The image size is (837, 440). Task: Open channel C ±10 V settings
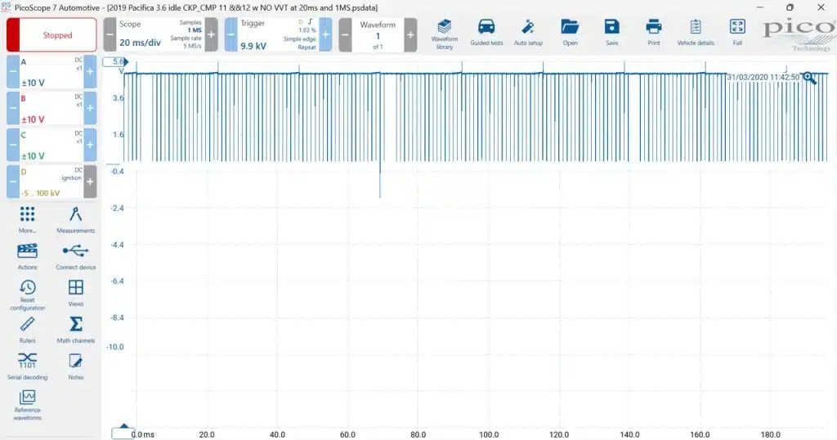pos(51,146)
